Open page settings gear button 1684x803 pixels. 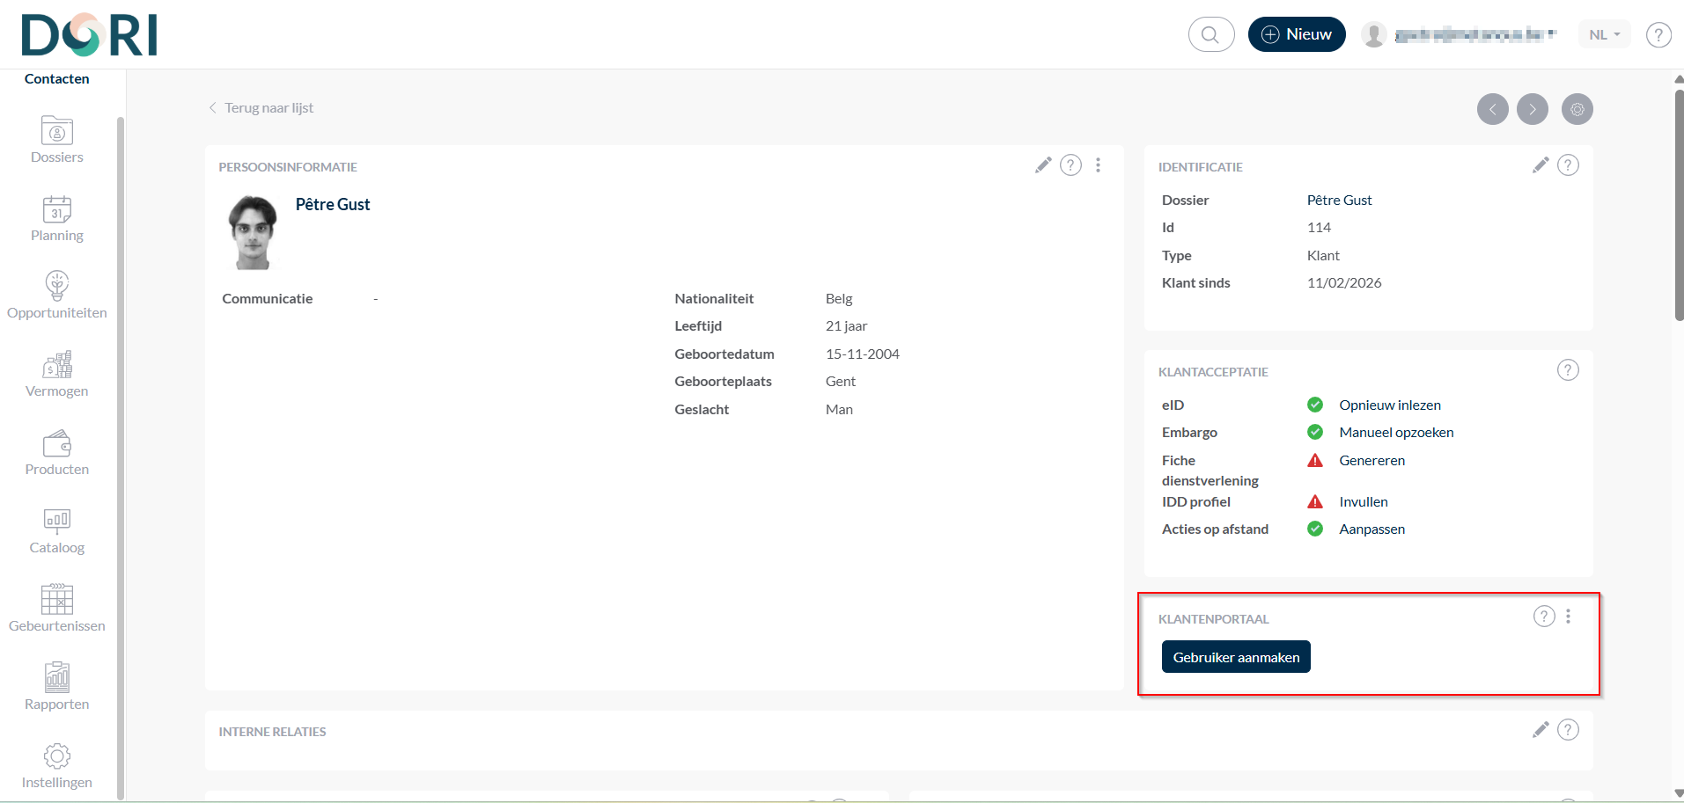pyautogui.click(x=1577, y=109)
